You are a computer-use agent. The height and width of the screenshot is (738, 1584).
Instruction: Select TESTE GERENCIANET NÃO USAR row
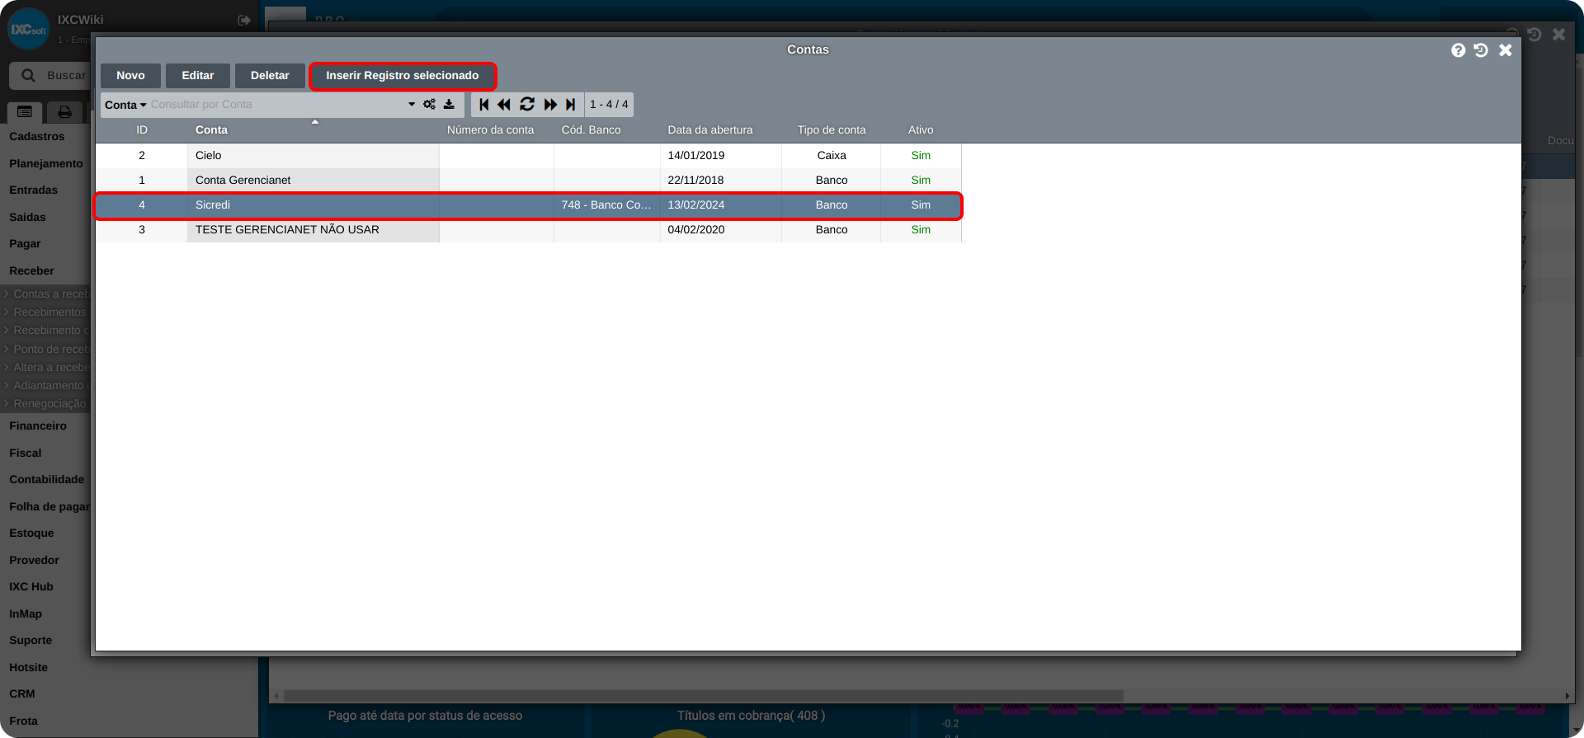tap(528, 230)
